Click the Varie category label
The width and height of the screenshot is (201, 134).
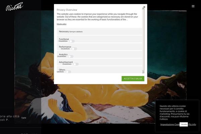[x=23, y=118]
